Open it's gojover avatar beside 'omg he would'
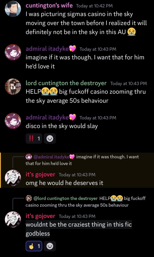The image size is (154, 257). 13,178
